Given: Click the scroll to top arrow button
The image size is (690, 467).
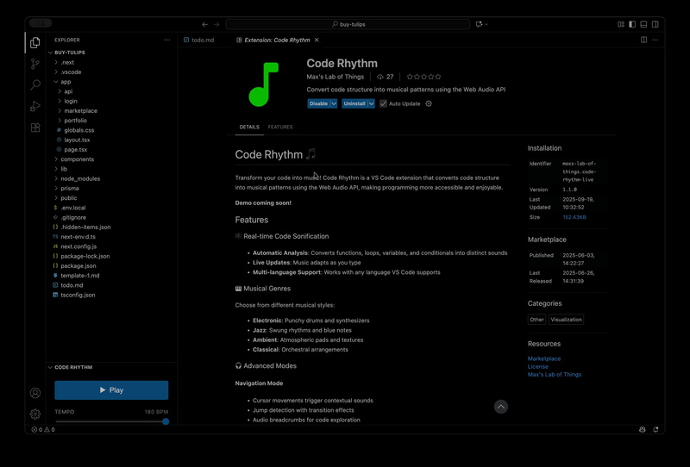Looking at the screenshot, I should coord(501,407).
